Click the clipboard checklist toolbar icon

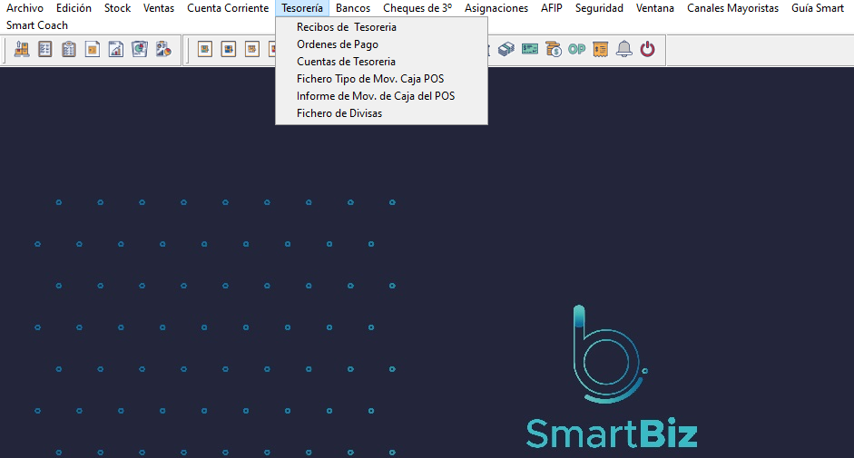[69, 50]
